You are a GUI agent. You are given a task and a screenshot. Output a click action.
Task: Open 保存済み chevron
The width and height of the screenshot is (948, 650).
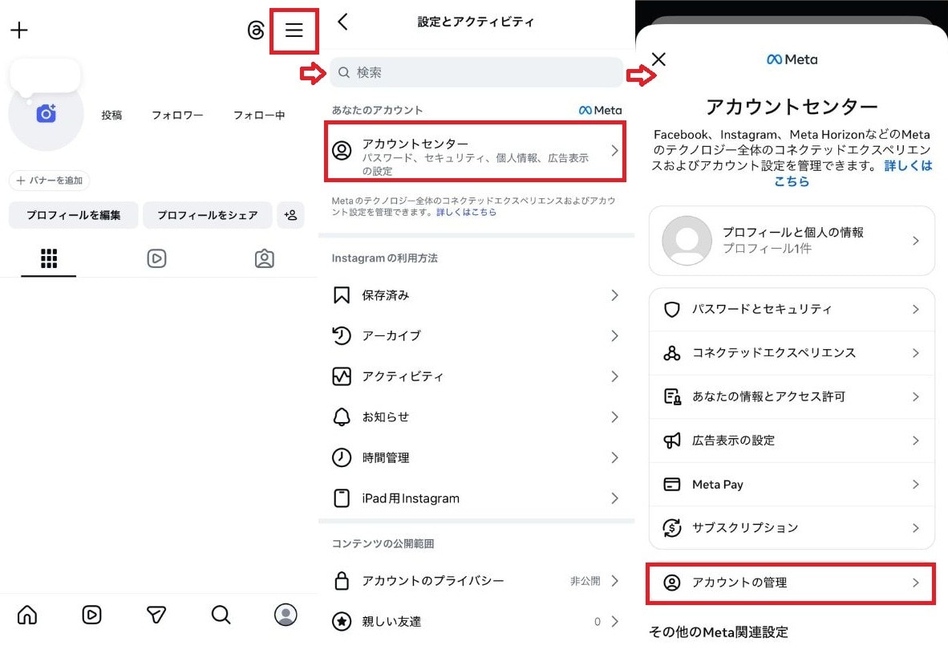click(x=614, y=295)
